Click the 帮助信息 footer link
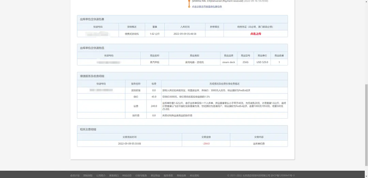 click(181, 175)
